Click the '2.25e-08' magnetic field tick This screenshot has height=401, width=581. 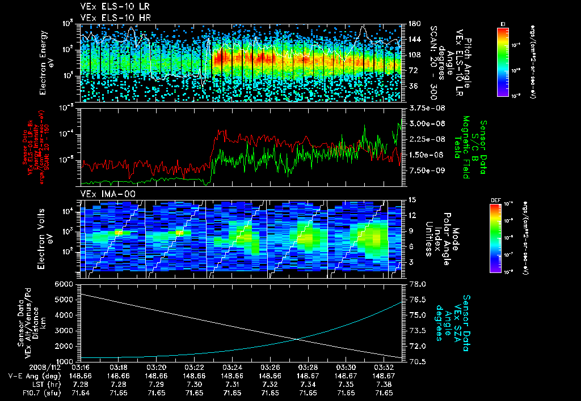click(x=427, y=139)
